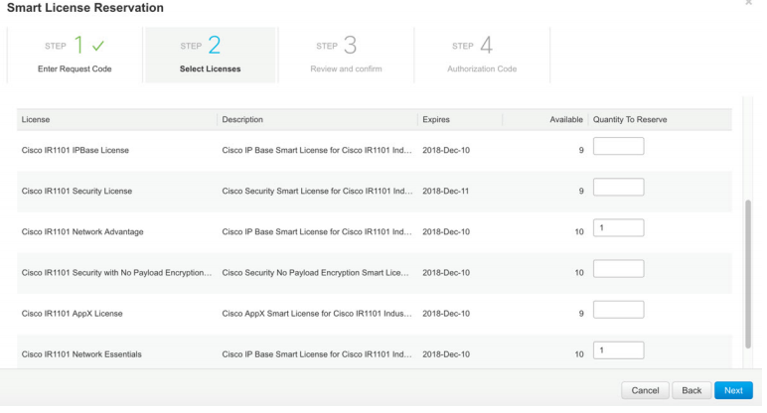This screenshot has width=767, height=413.
Task: Select Cisco IR1101 AppX License name
Action: pyautogui.click(x=72, y=314)
